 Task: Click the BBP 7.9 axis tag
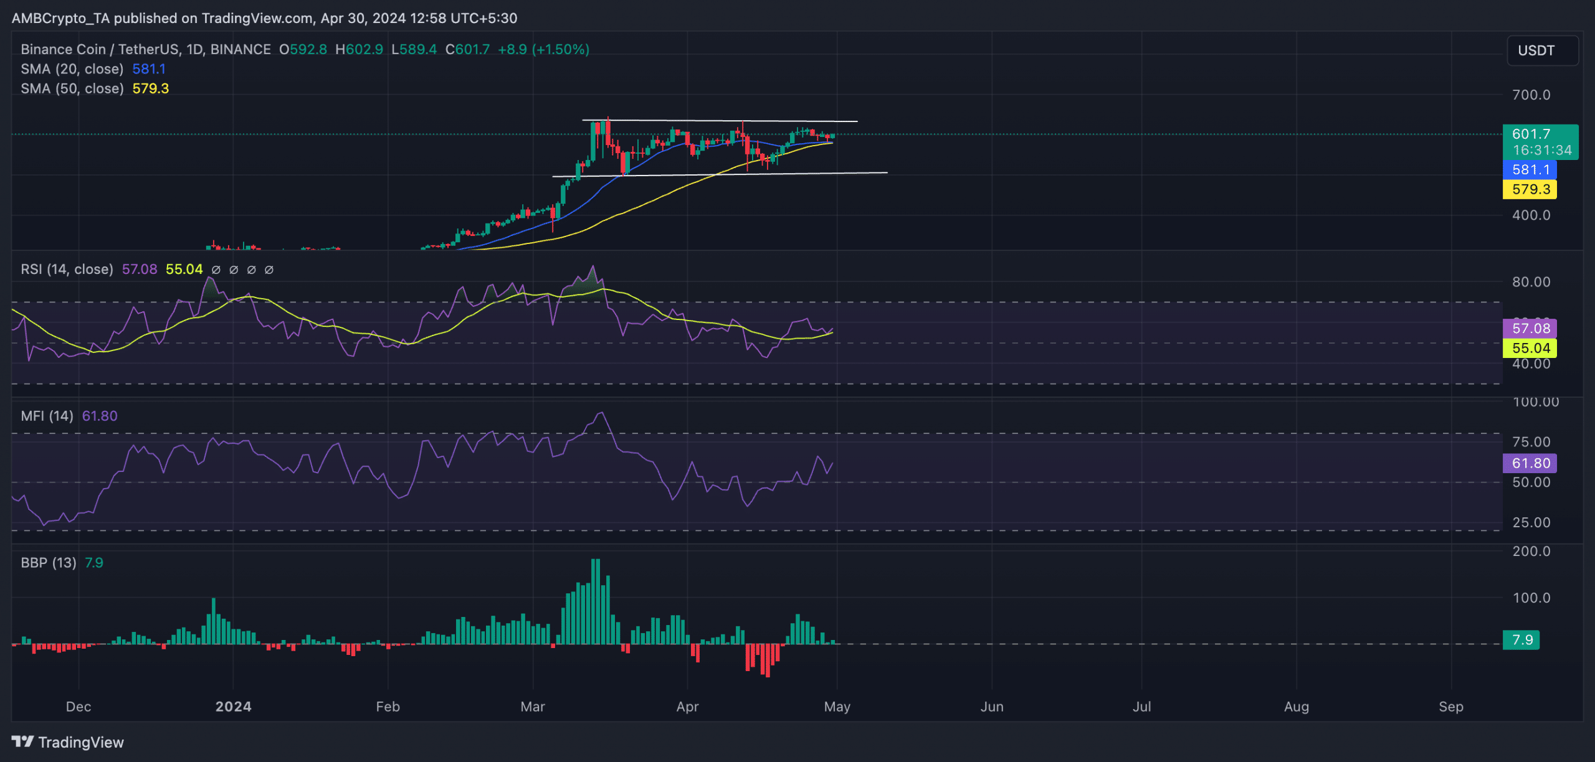[x=1521, y=640]
